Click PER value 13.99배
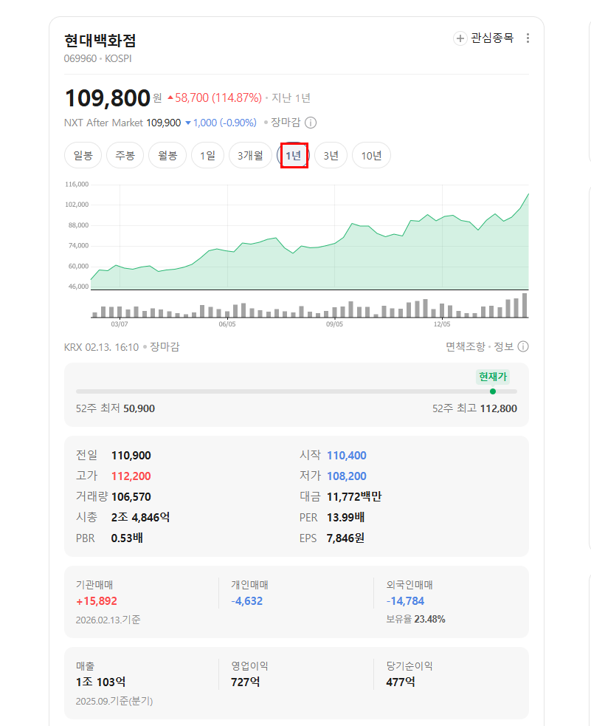This screenshot has height=726, width=591. click(x=345, y=517)
